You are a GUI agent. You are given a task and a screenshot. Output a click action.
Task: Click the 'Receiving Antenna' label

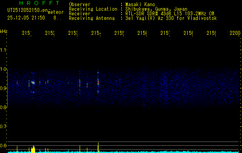(92, 18)
